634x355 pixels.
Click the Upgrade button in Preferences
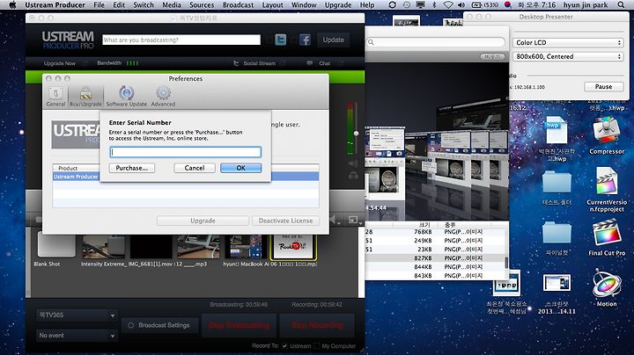(x=203, y=221)
